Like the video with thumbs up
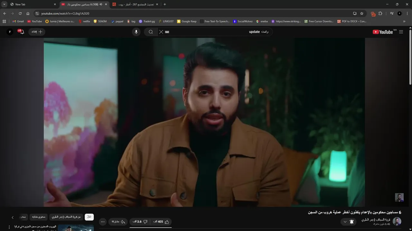Viewport: 412px width, 231px height. point(162,222)
